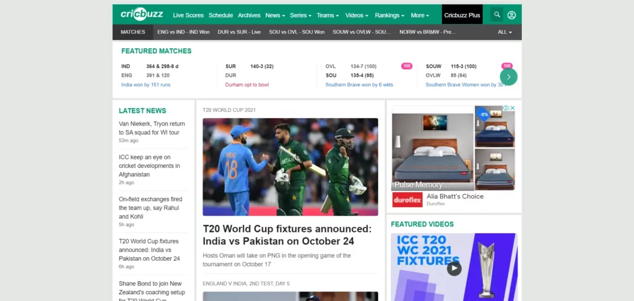634x301 pixels.
Task: Go to Live Scores
Action: point(188,15)
